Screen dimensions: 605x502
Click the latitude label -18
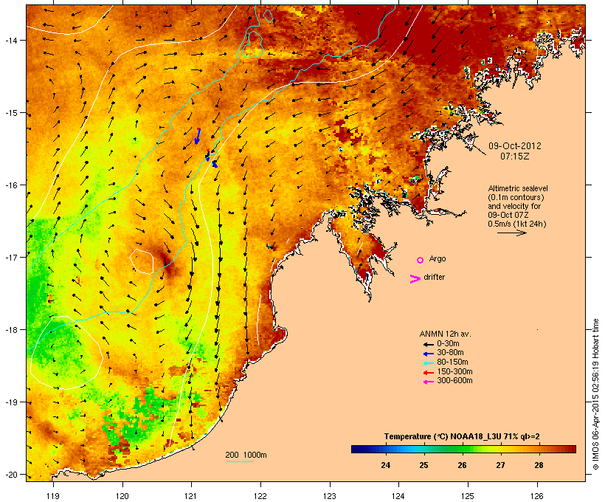[x=10, y=330]
